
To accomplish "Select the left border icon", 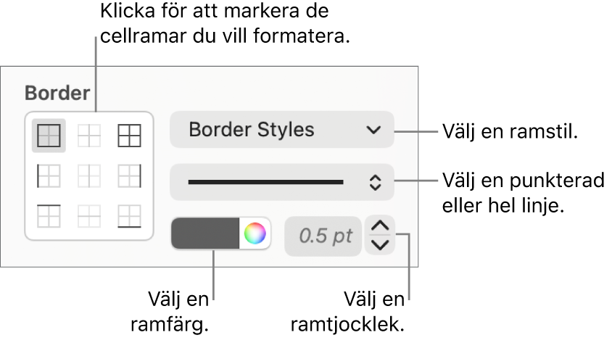I will pyautogui.click(x=49, y=176).
